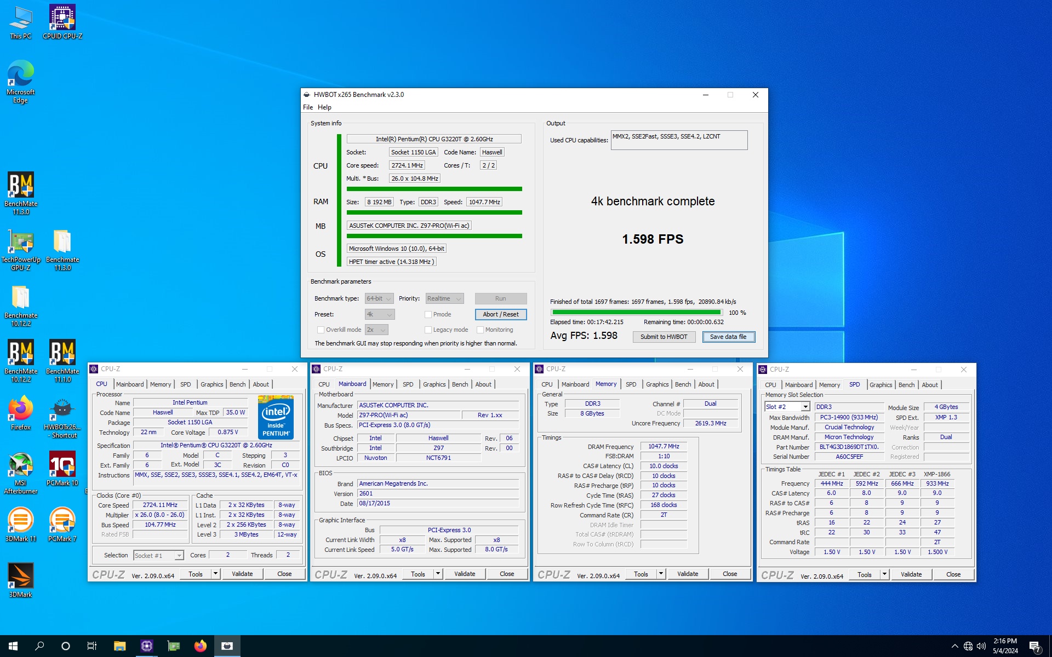Toggle Legacy mode checkbox
Viewport: 1052px width, 657px height.
click(x=428, y=330)
